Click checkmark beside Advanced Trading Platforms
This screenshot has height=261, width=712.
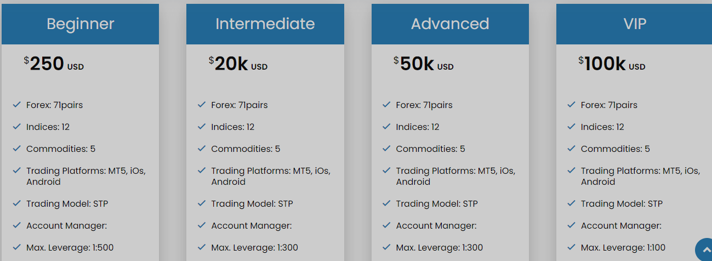(386, 171)
